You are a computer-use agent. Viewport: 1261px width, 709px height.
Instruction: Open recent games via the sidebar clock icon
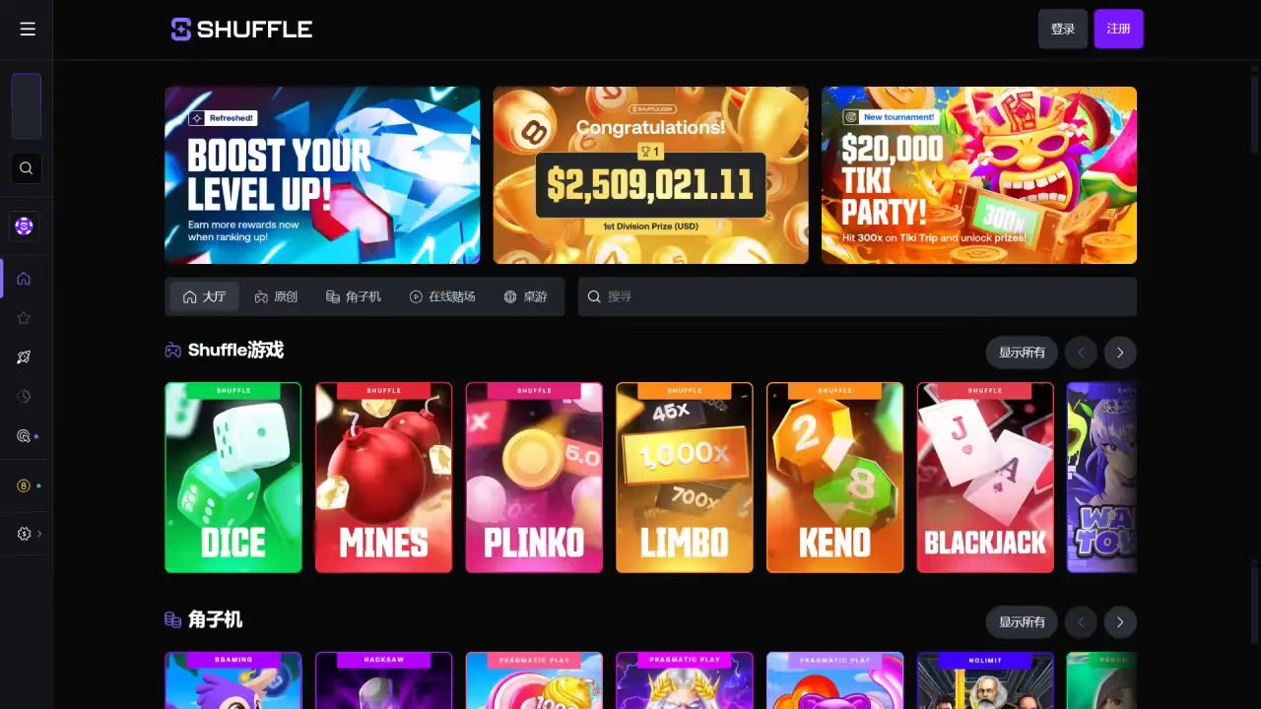(25, 397)
